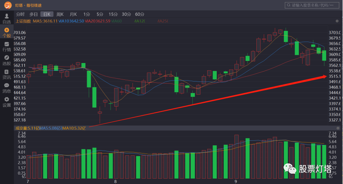Select the 日K daily candlestick tab
The image size is (343, 184).
pos(47,14)
